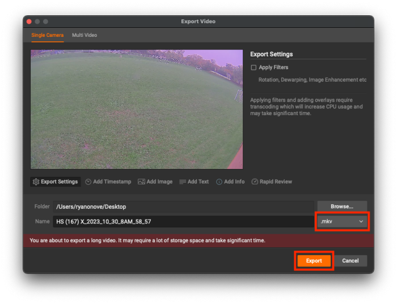The image size is (397, 304).
Task: Click the Folder path input field
Action: pos(183,207)
